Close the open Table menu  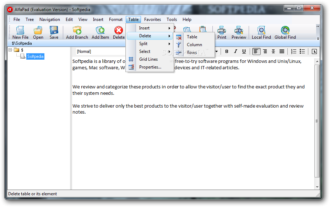click(x=134, y=20)
